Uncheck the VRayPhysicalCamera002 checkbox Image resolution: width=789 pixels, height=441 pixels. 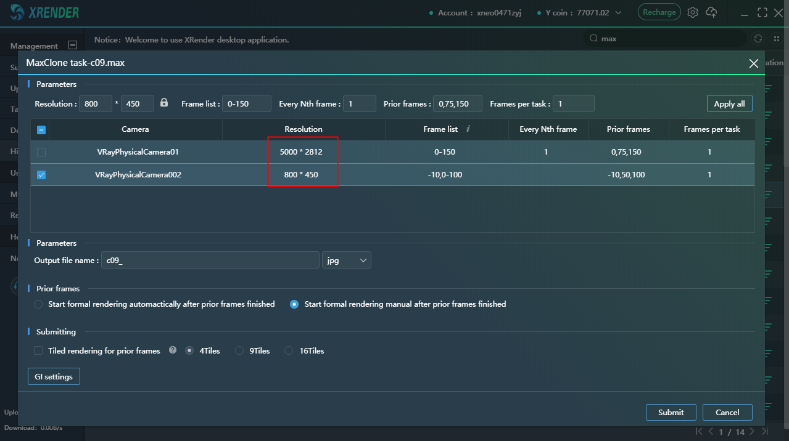[x=41, y=175]
